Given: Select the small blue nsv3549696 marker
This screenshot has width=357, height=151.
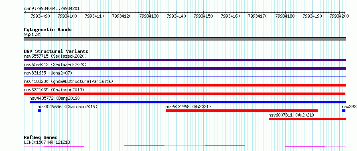Looking at the screenshot, I should [39, 111].
